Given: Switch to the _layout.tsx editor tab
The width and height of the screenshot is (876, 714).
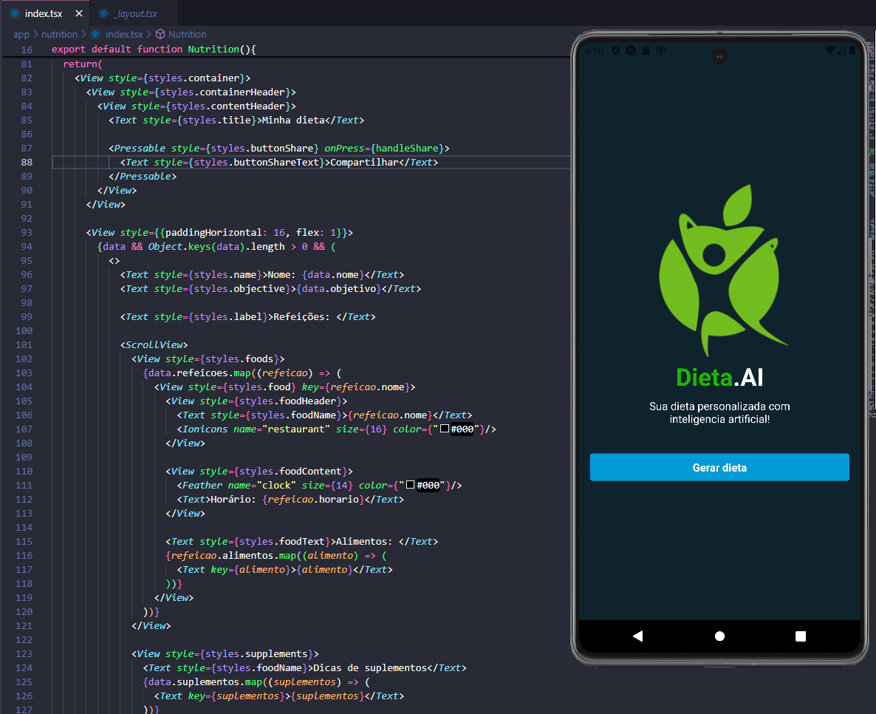Looking at the screenshot, I should (x=136, y=13).
